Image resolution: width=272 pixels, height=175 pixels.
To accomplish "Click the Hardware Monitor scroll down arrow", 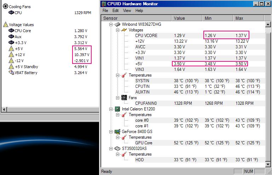I will pos(268,164).
